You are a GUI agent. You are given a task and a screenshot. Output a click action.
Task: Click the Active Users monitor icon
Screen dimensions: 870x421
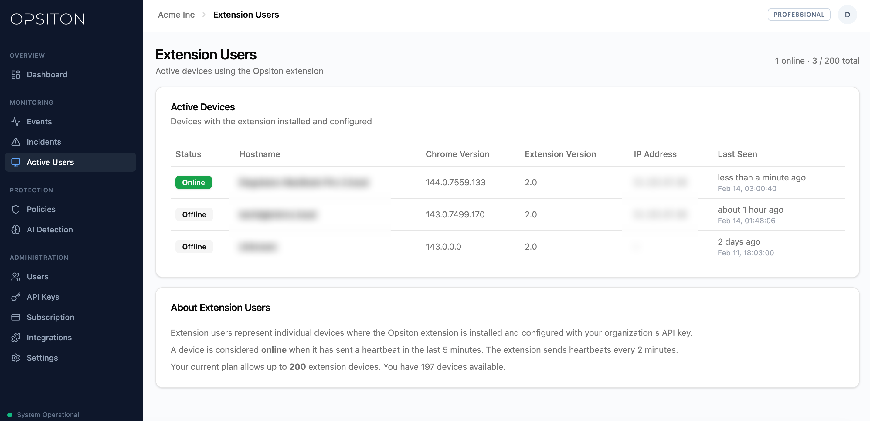click(16, 162)
